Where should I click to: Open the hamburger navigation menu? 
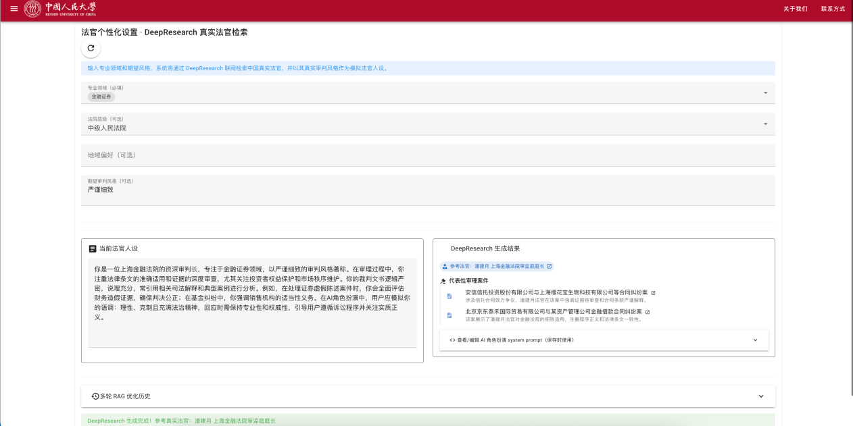14,9
